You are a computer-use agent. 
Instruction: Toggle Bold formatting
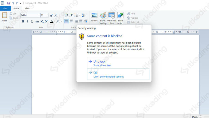(23, 21)
